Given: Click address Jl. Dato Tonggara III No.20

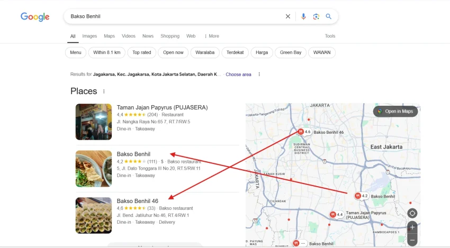Looking at the screenshot, I should coord(158,169).
